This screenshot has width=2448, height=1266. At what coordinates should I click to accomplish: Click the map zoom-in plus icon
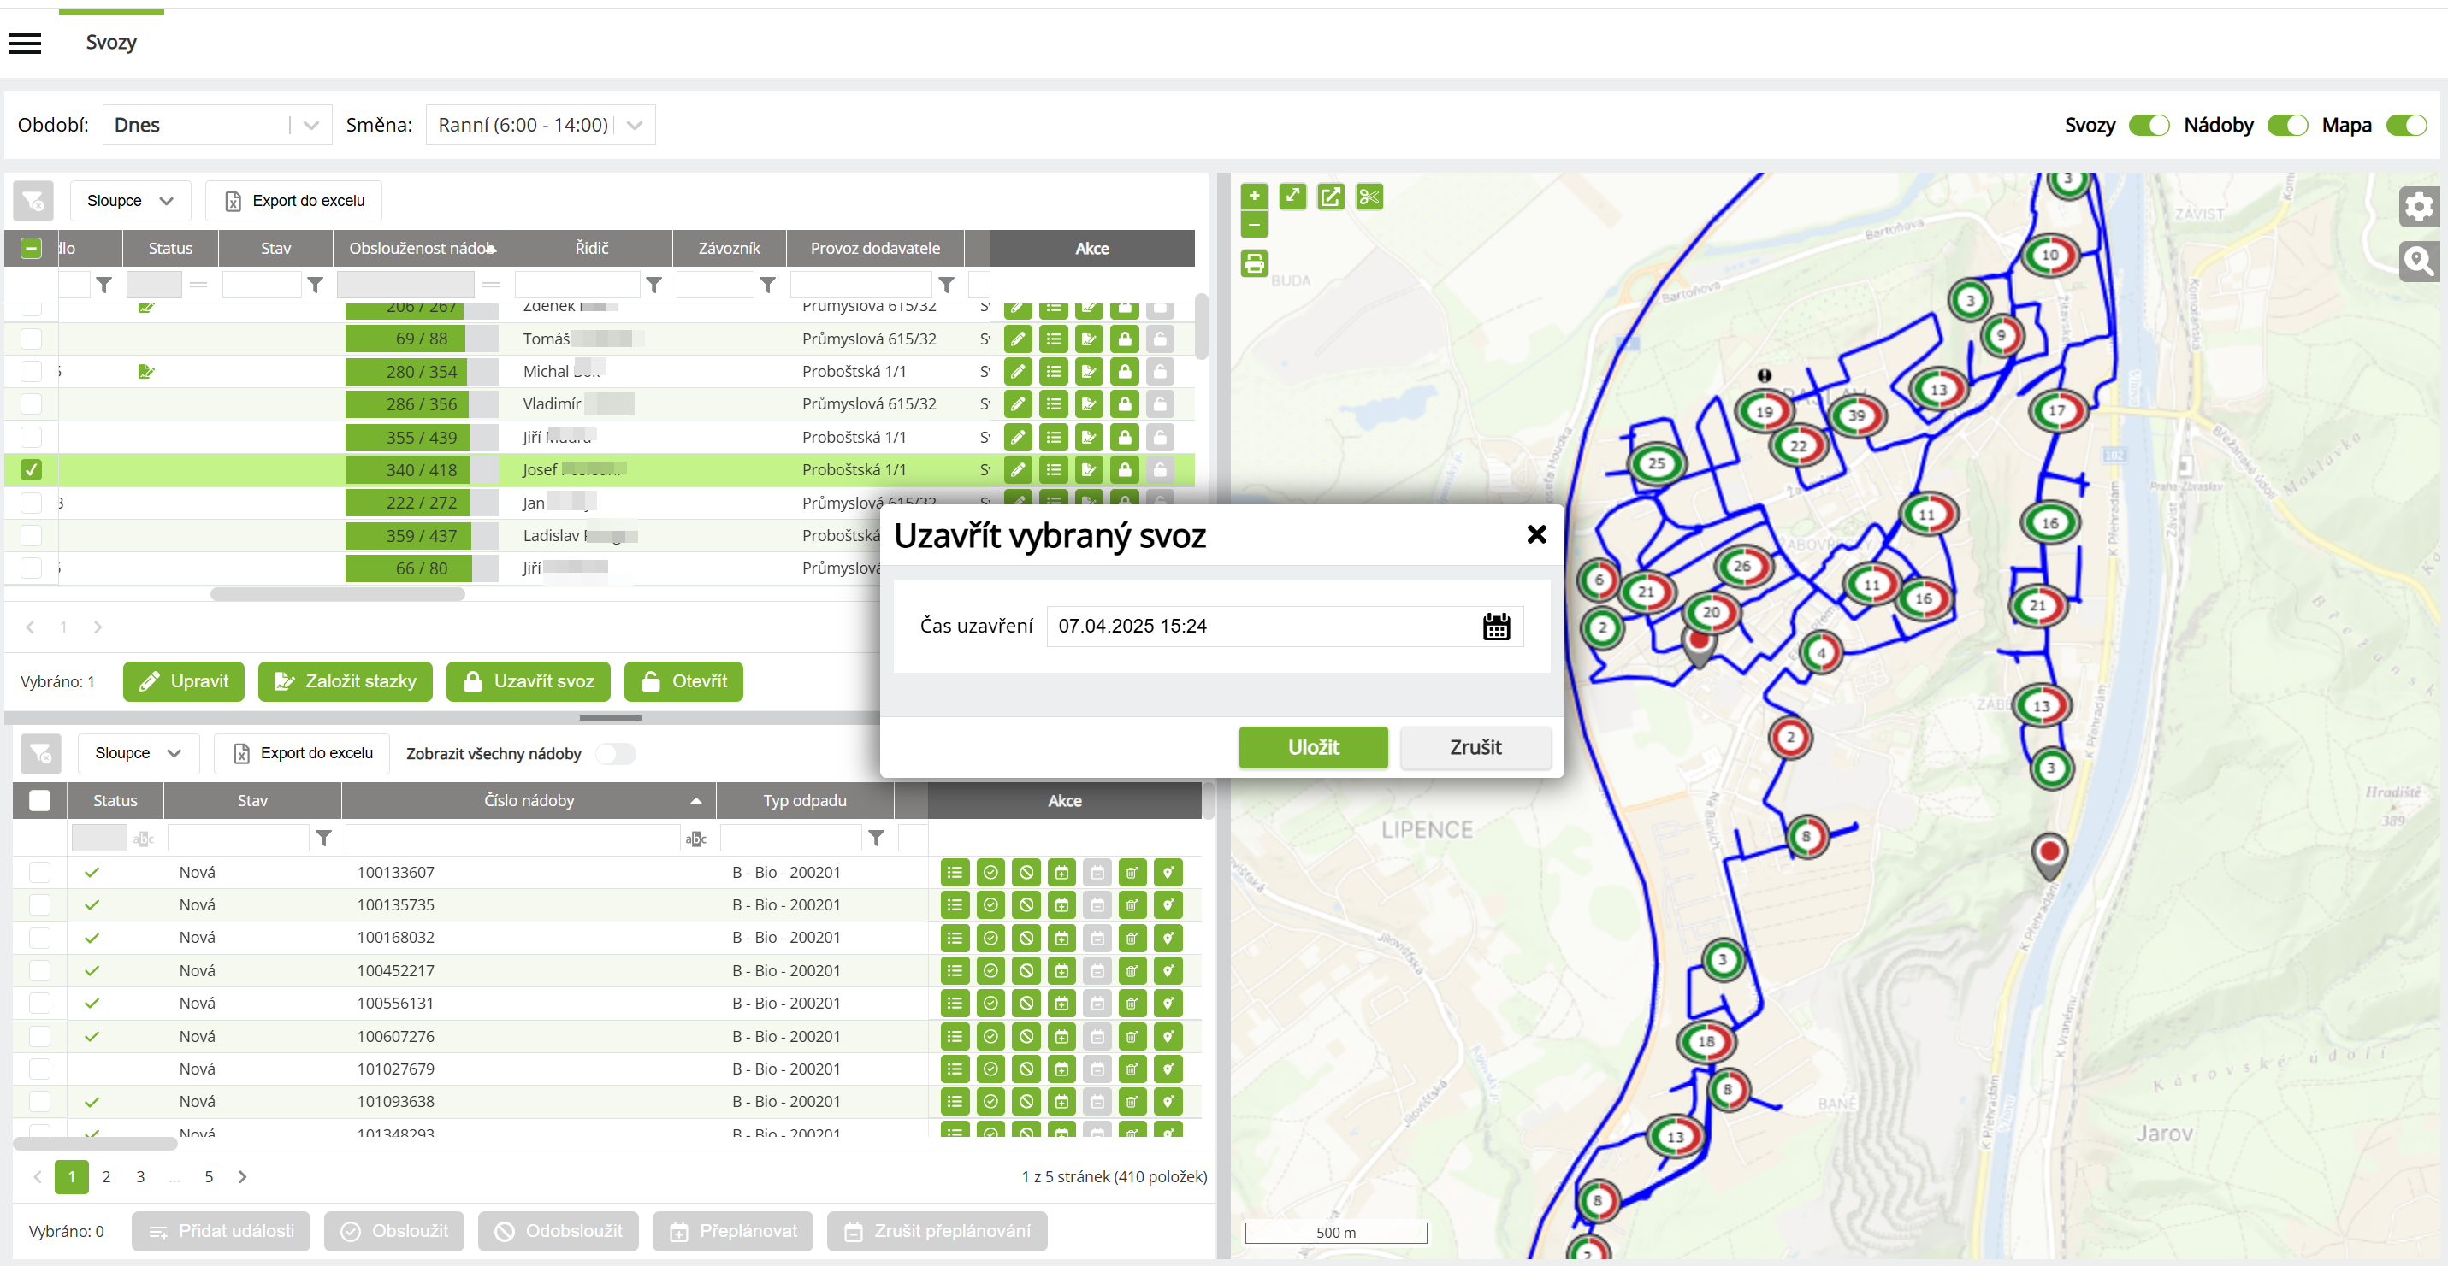(x=1253, y=196)
